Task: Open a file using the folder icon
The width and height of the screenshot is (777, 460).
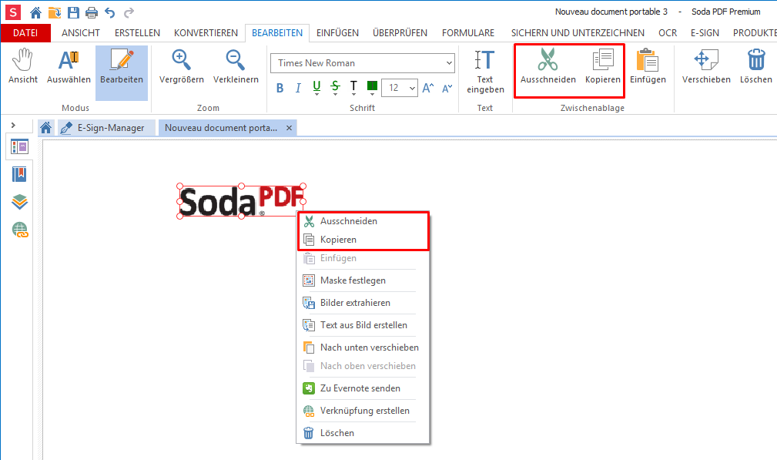Action: point(54,12)
